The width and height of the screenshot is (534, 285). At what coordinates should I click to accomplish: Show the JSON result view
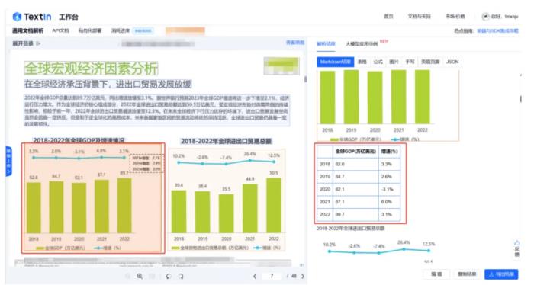(x=452, y=62)
